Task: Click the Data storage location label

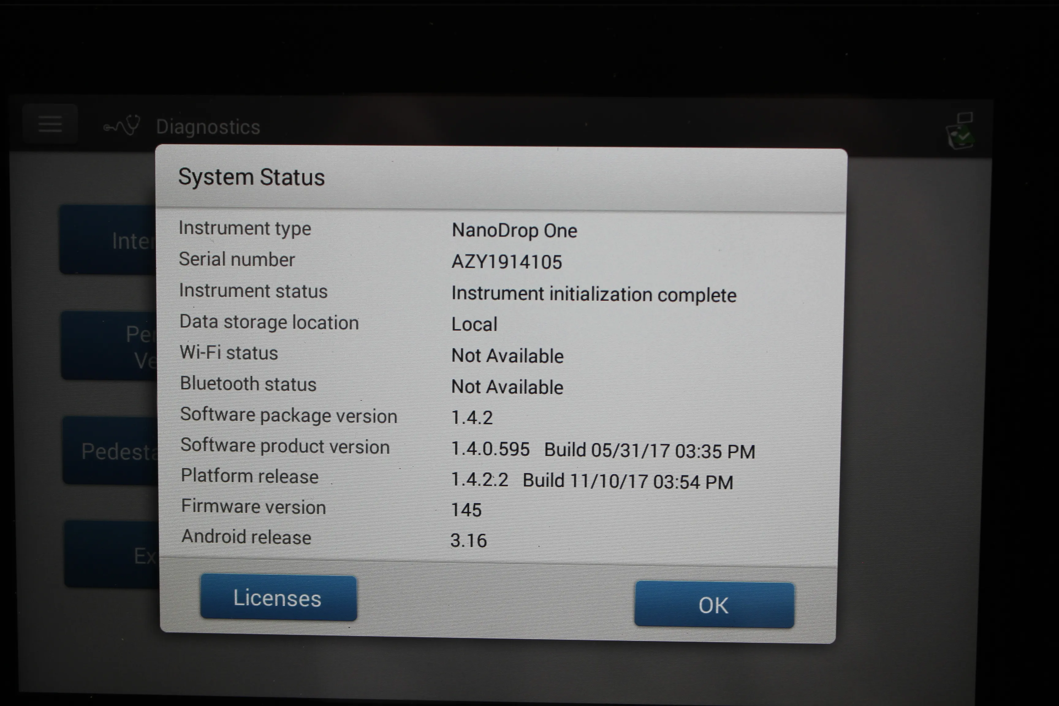Action: [x=269, y=322]
